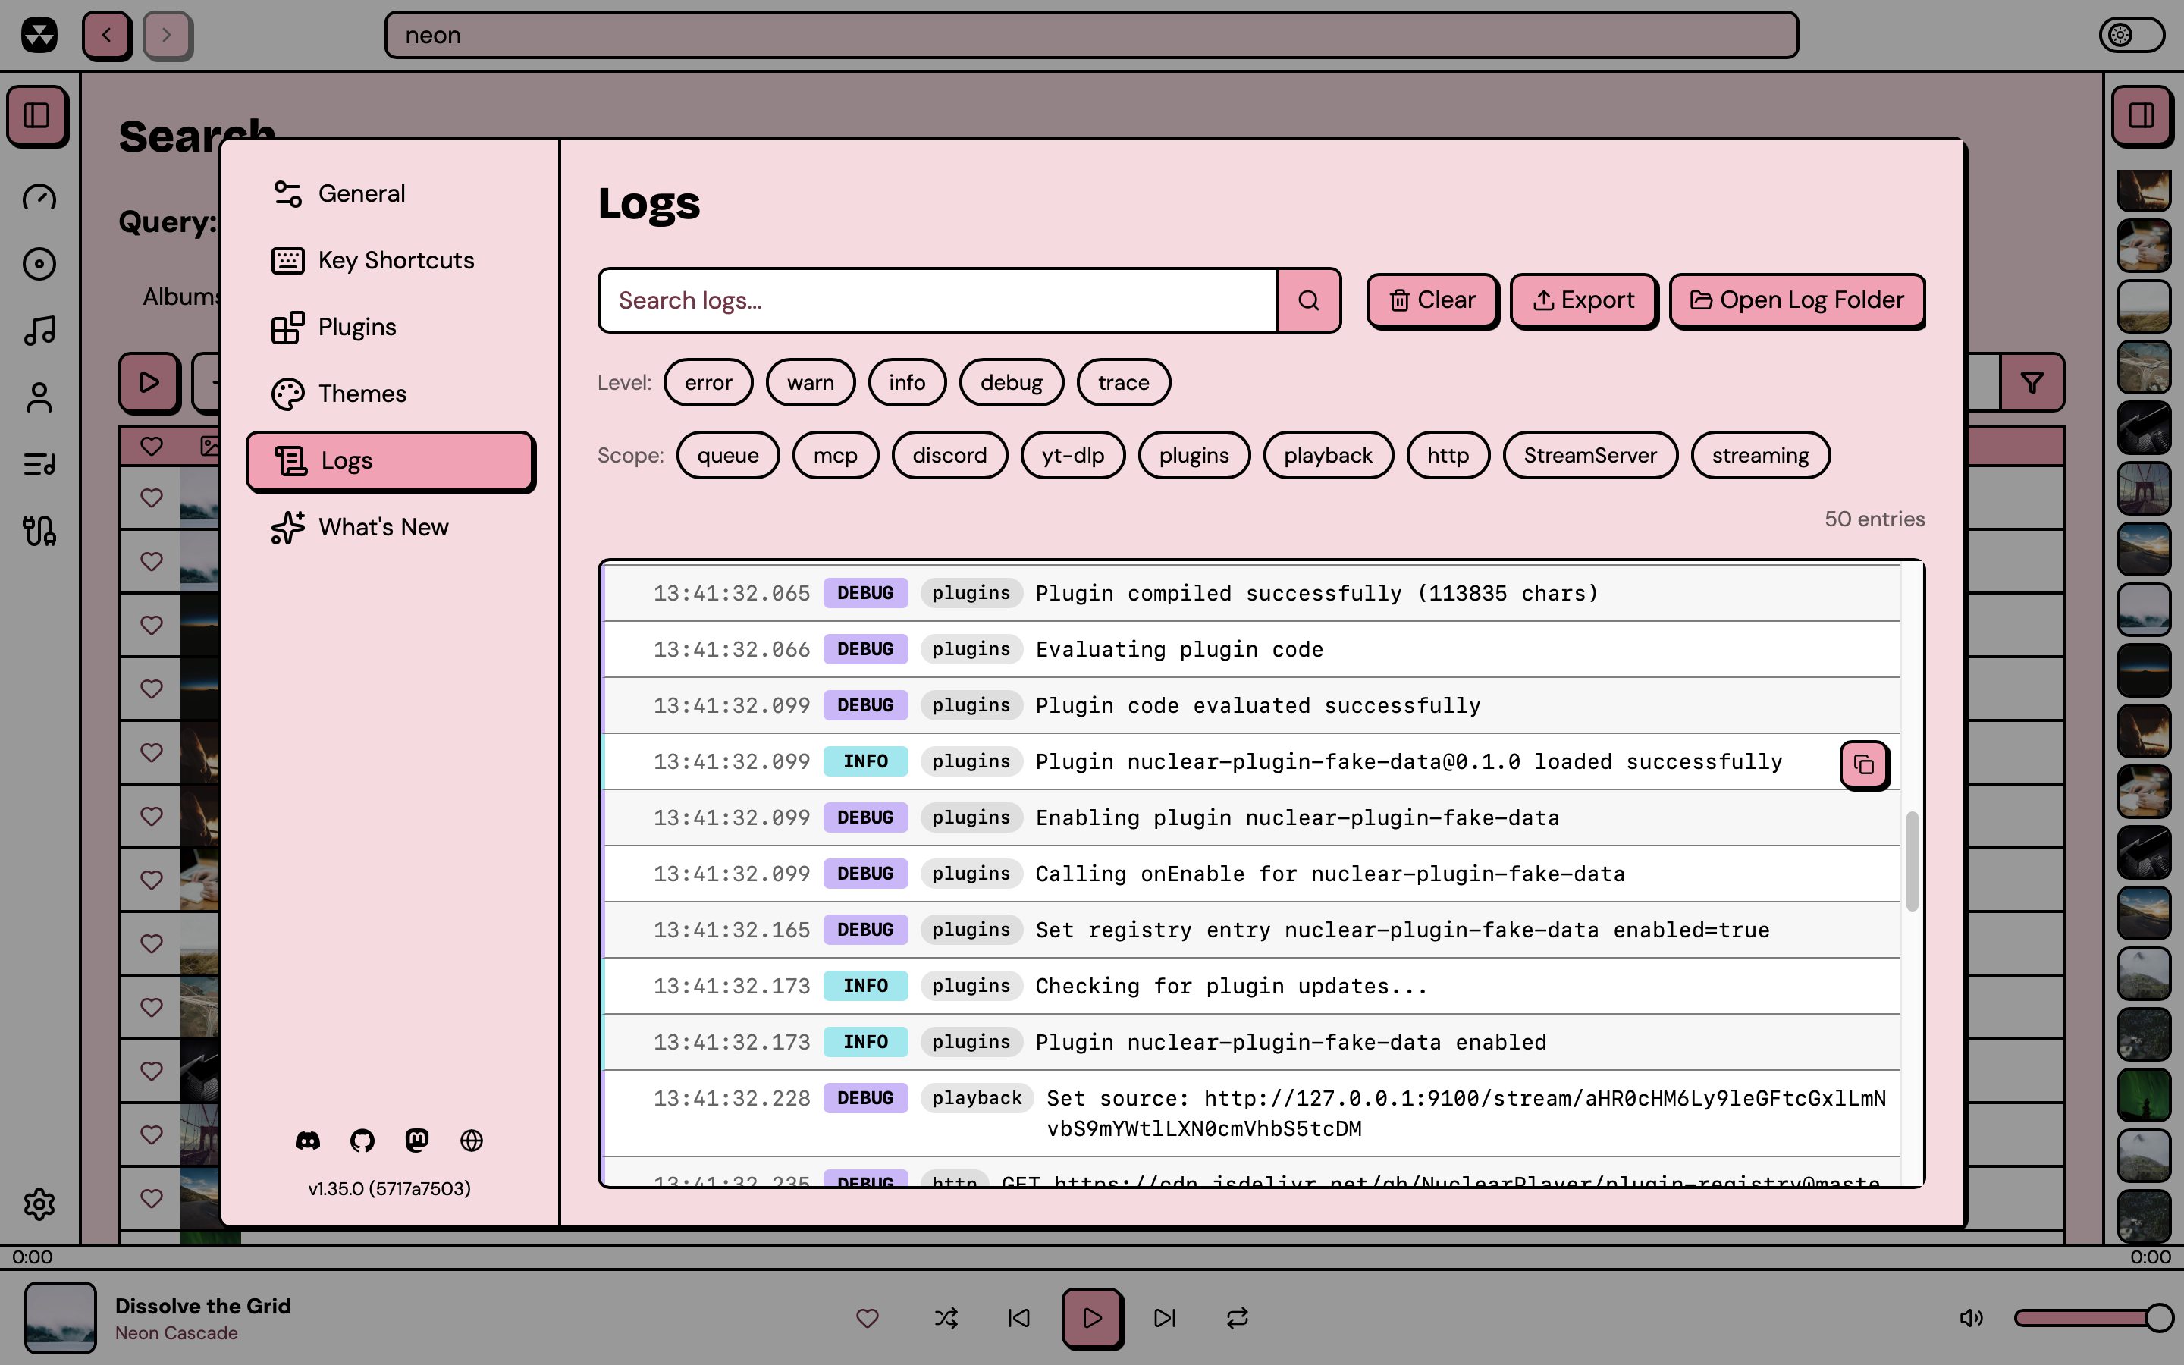Open the Discord link icon
Screen dimensions: 2184x1365
click(308, 1141)
